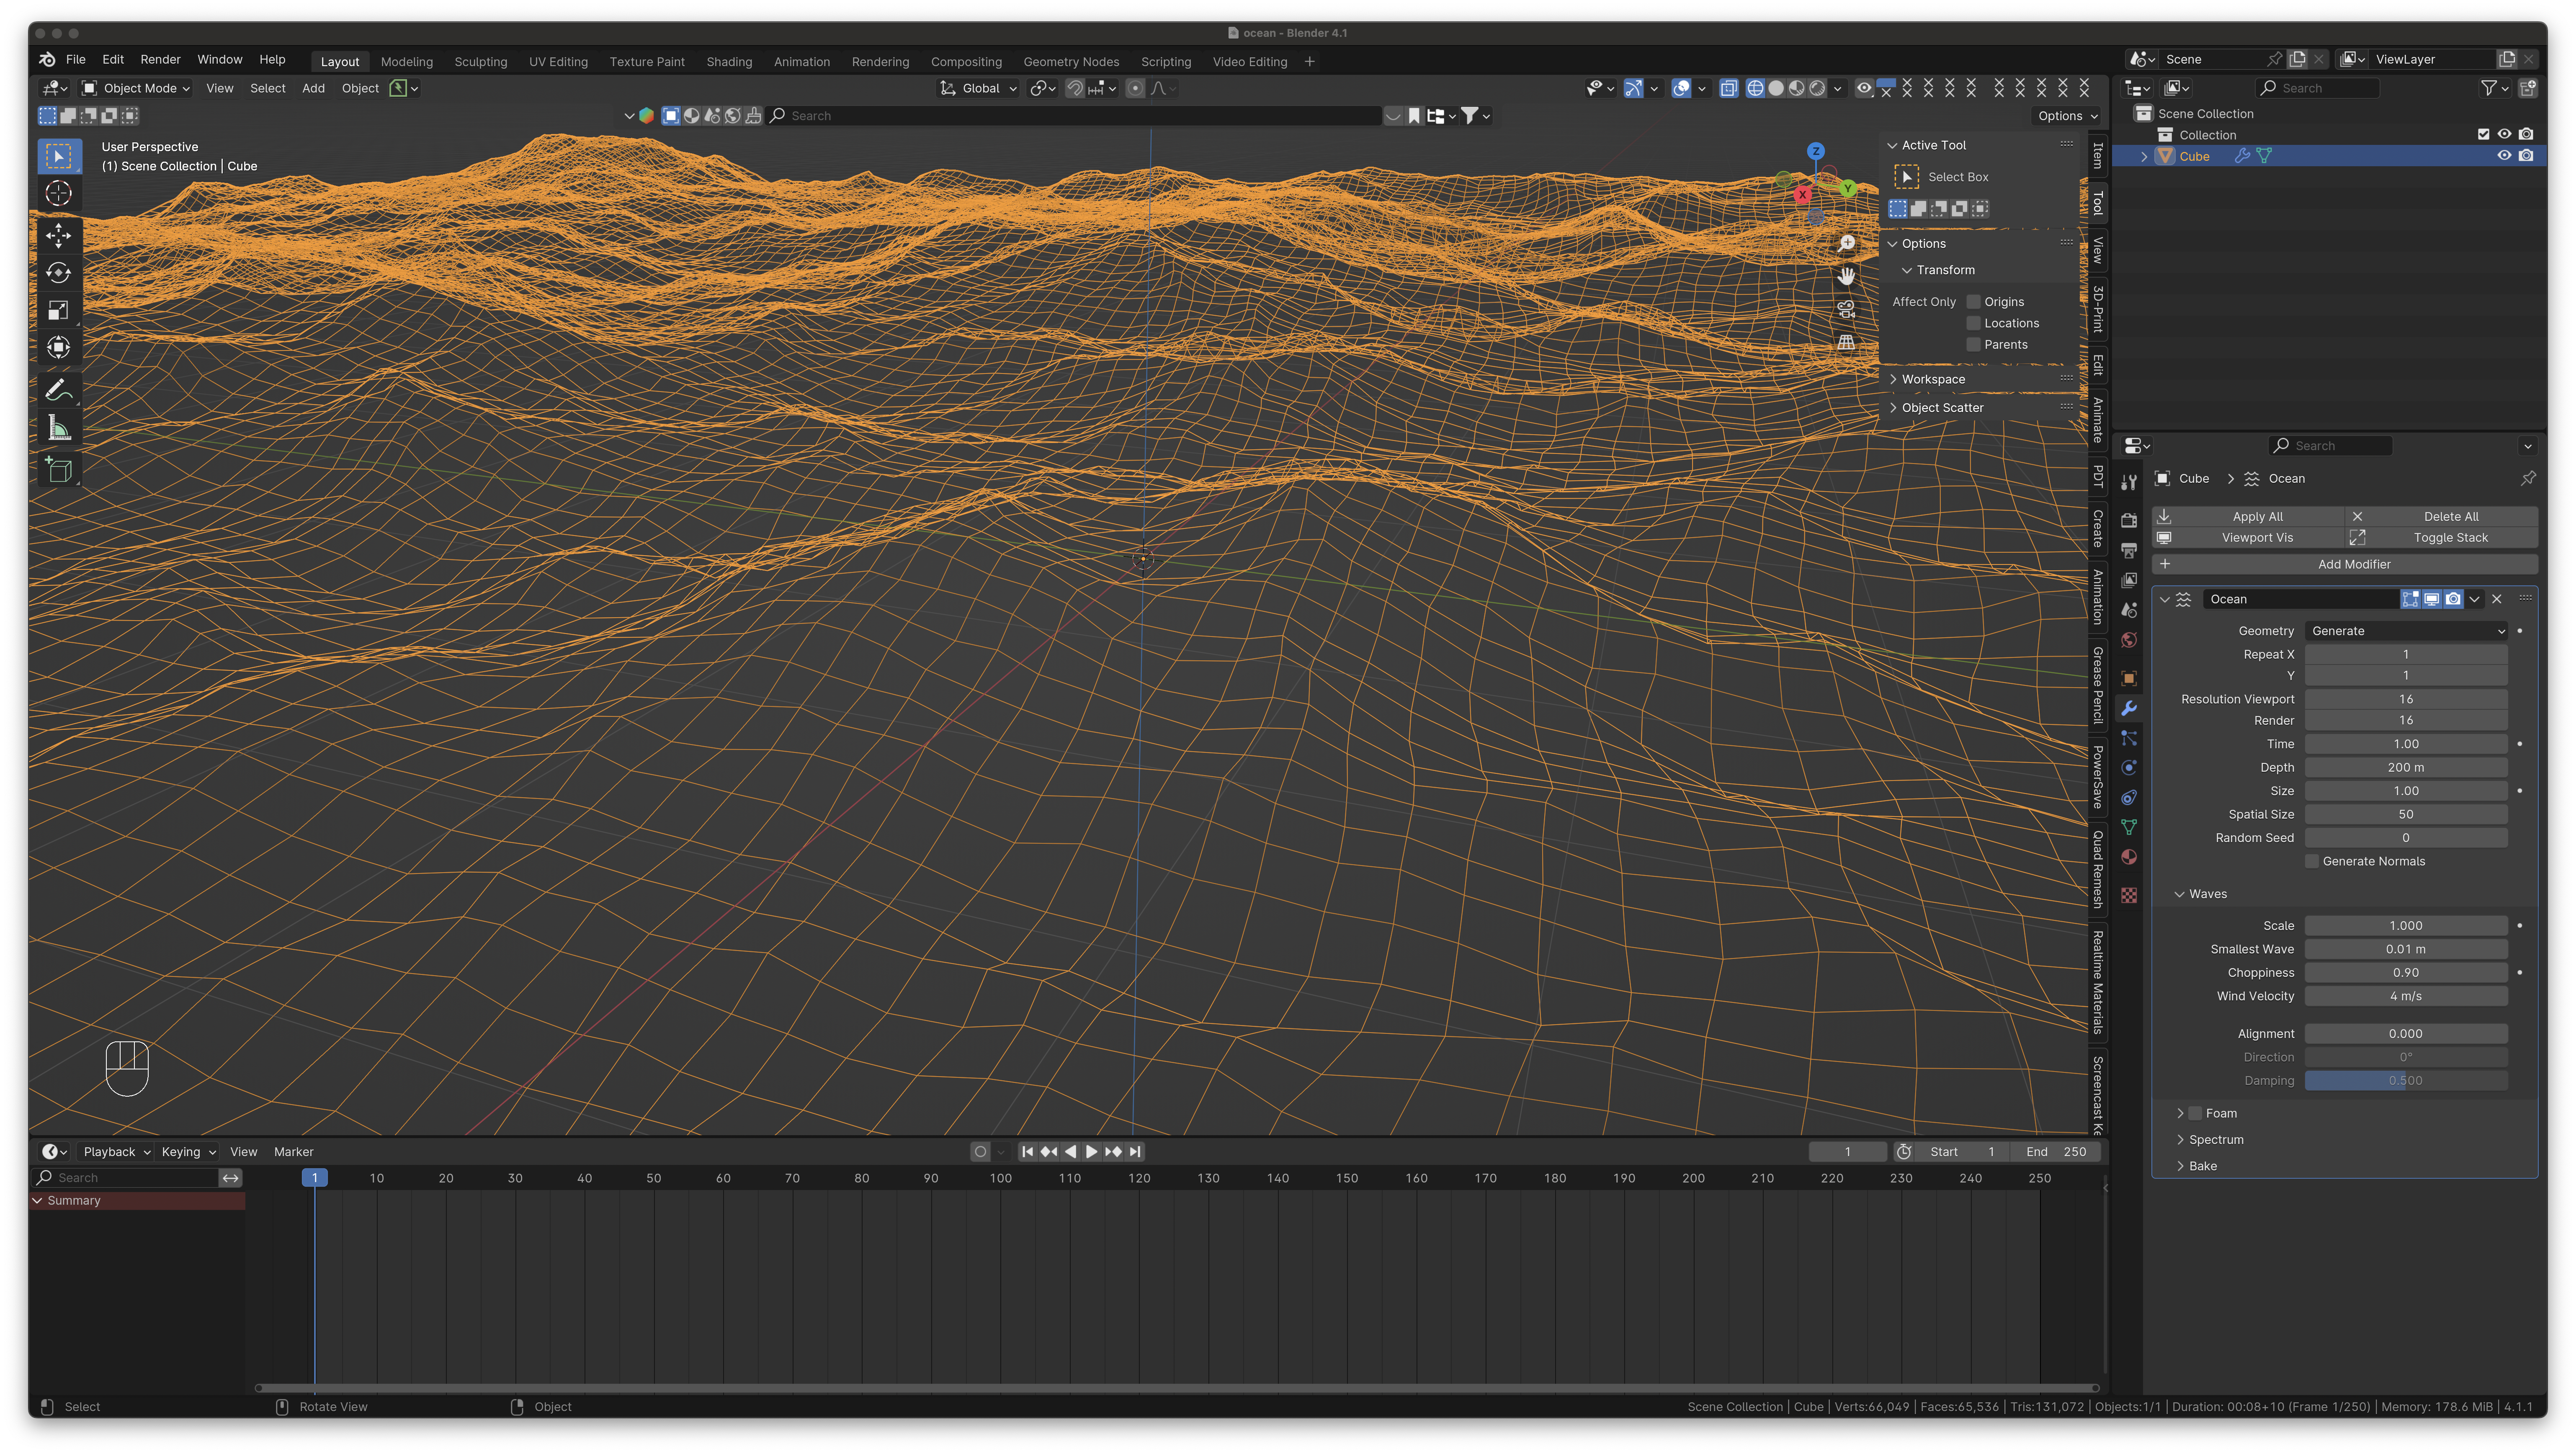
Task: Play the timeline animation forward
Action: pos(1091,1152)
